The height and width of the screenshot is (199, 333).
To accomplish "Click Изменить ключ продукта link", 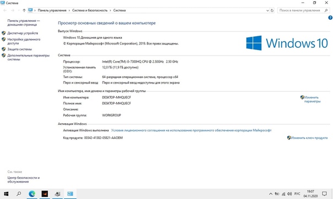I will coord(309,138).
